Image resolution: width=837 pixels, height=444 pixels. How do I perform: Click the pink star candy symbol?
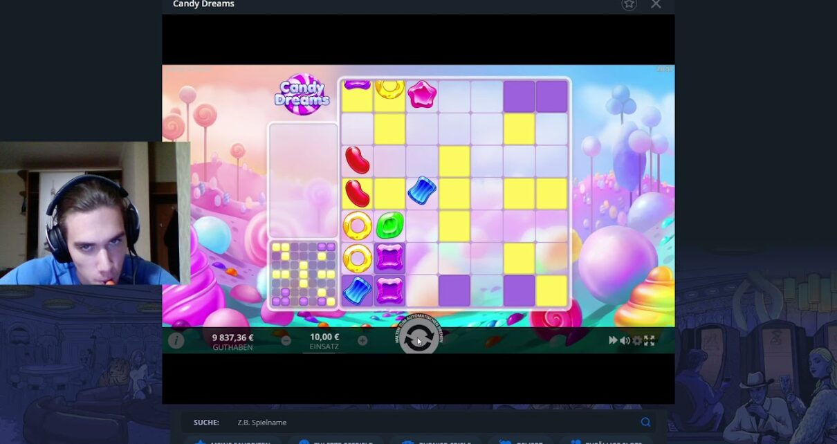click(x=421, y=95)
